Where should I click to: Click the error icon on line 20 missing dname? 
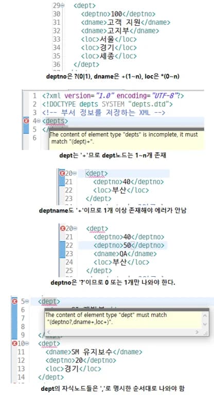coord(62,173)
